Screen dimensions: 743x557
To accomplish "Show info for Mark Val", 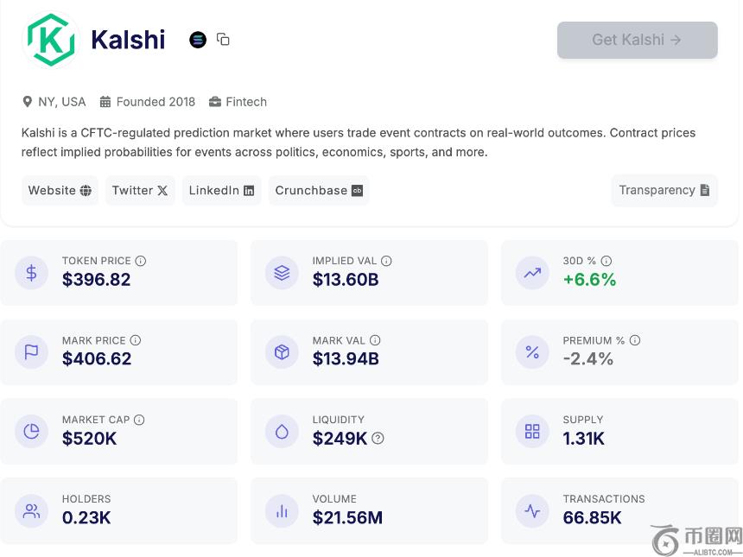I will tap(375, 340).
